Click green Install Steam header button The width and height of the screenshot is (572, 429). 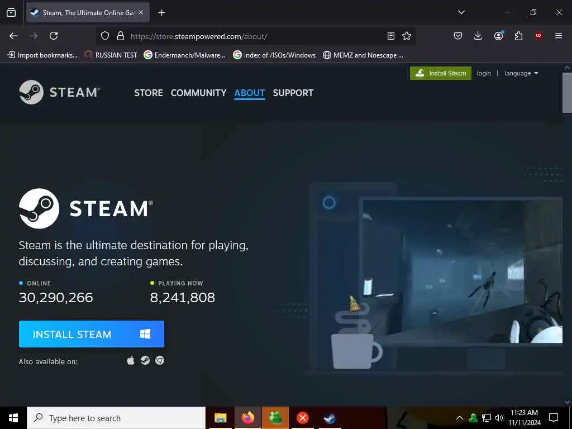click(441, 73)
